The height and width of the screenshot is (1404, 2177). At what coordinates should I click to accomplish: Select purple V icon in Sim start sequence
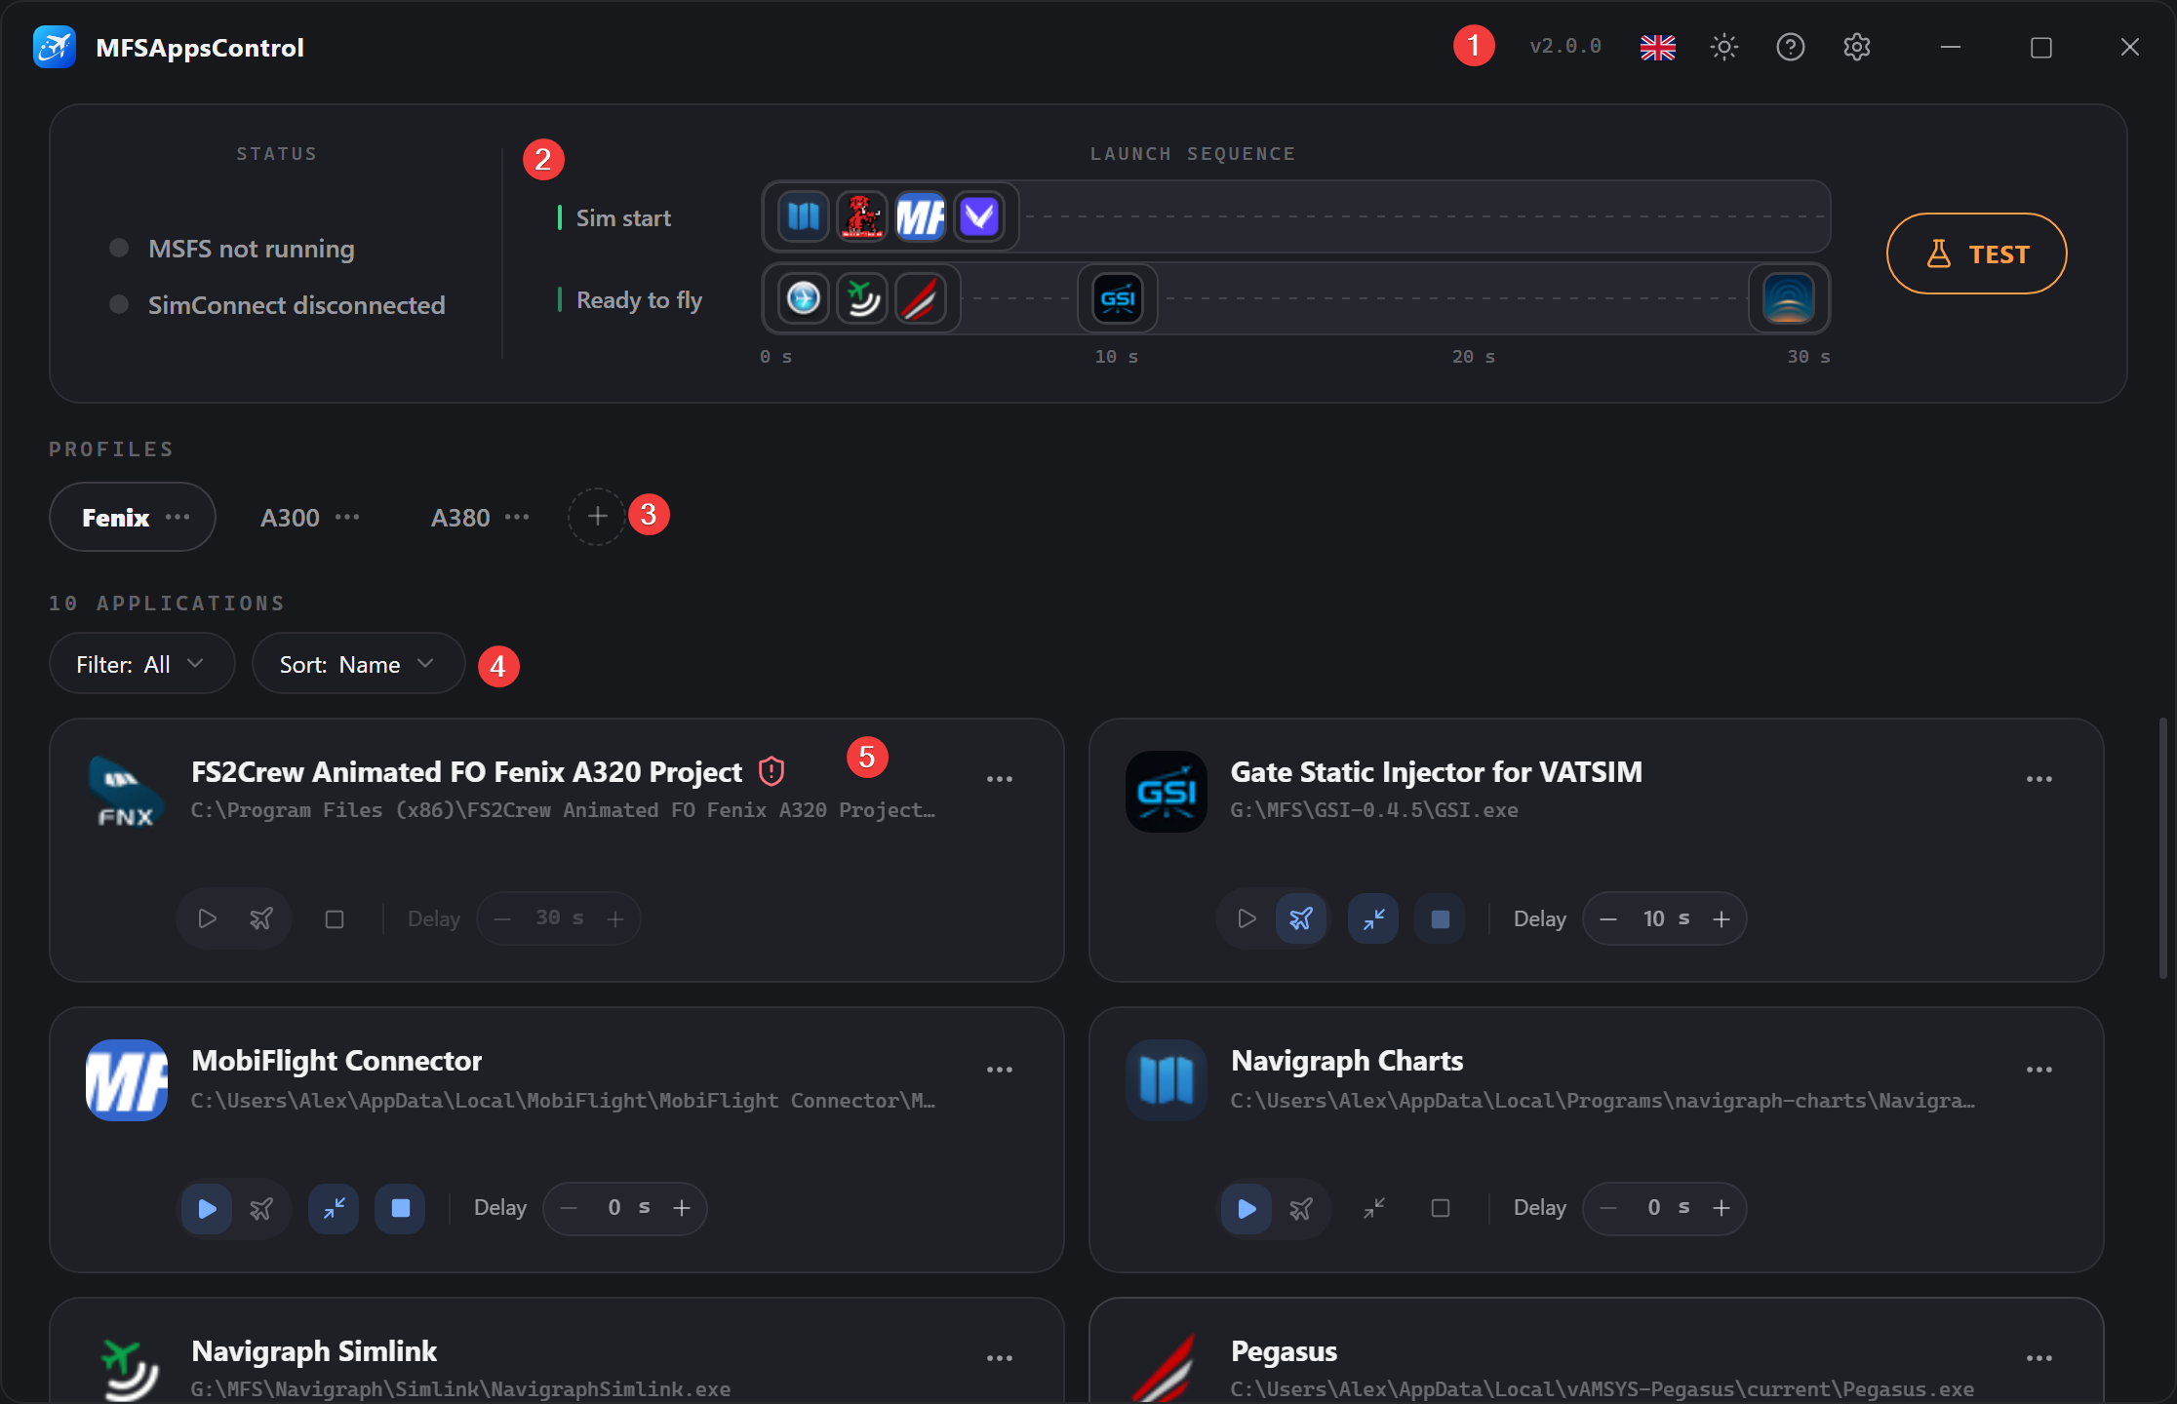click(x=978, y=216)
